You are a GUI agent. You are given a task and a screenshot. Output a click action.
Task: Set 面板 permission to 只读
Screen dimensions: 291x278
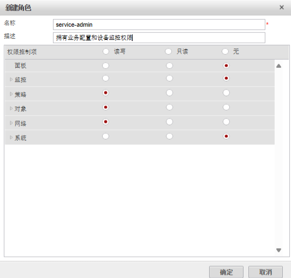[x=169, y=66]
